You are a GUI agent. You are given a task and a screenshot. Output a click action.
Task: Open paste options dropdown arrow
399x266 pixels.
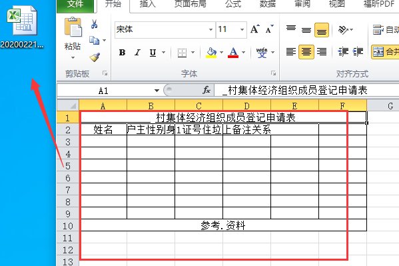(x=73, y=57)
